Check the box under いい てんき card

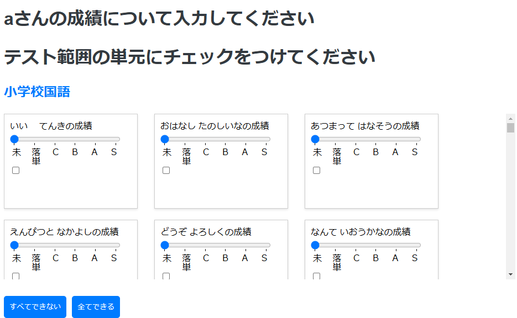pyautogui.click(x=16, y=171)
